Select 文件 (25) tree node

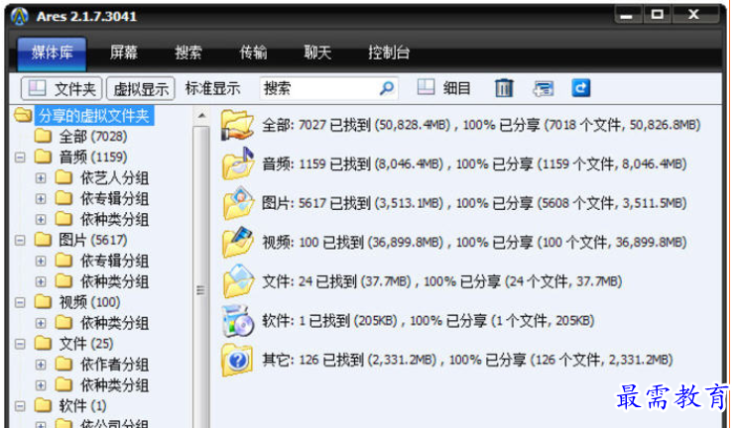pyautogui.click(x=86, y=344)
